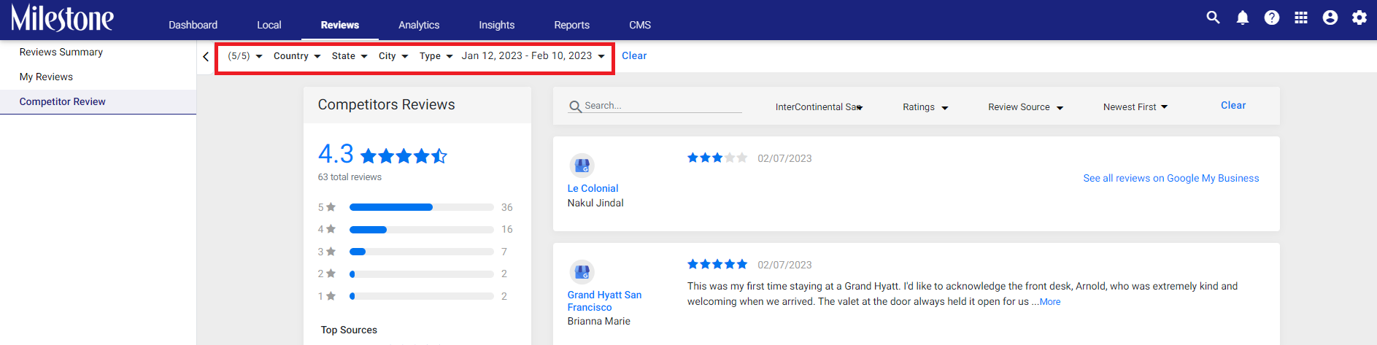Click the 02/07/2023 date on Grand Hyatt review
This screenshot has width=1377, height=345.
click(x=784, y=265)
